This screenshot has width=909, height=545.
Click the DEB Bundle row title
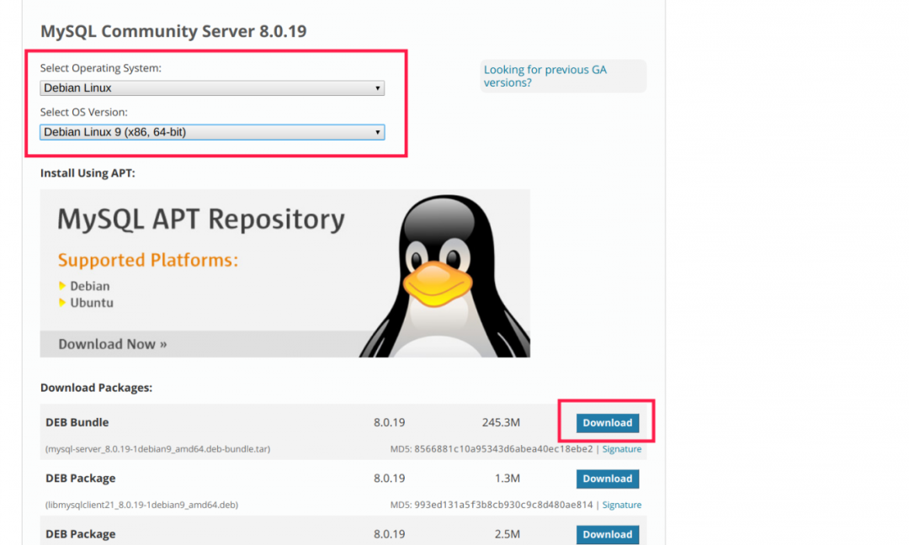pyautogui.click(x=77, y=422)
